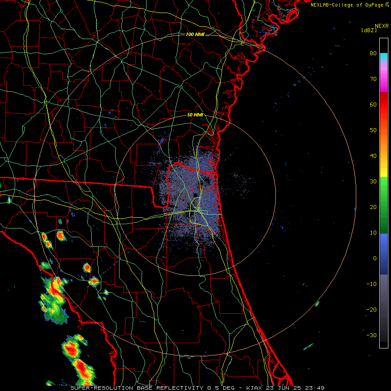391x391 pixels.
Task: Click the black radar site dot inside rings
Action: [195, 195]
